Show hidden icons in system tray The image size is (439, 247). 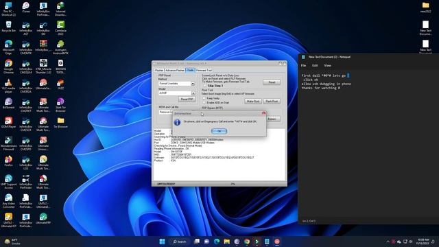(x=388, y=242)
